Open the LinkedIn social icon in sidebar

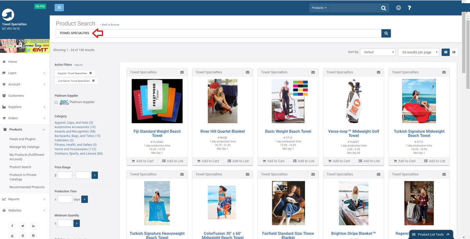pos(33,226)
